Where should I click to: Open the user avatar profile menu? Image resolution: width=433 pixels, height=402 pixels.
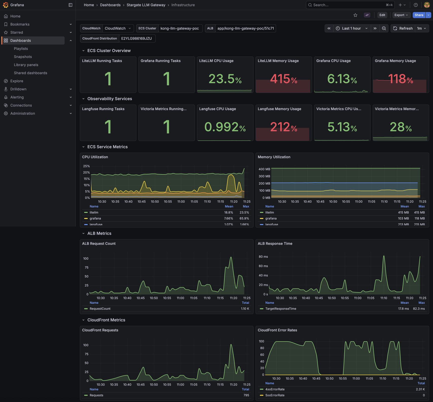pos(427,5)
